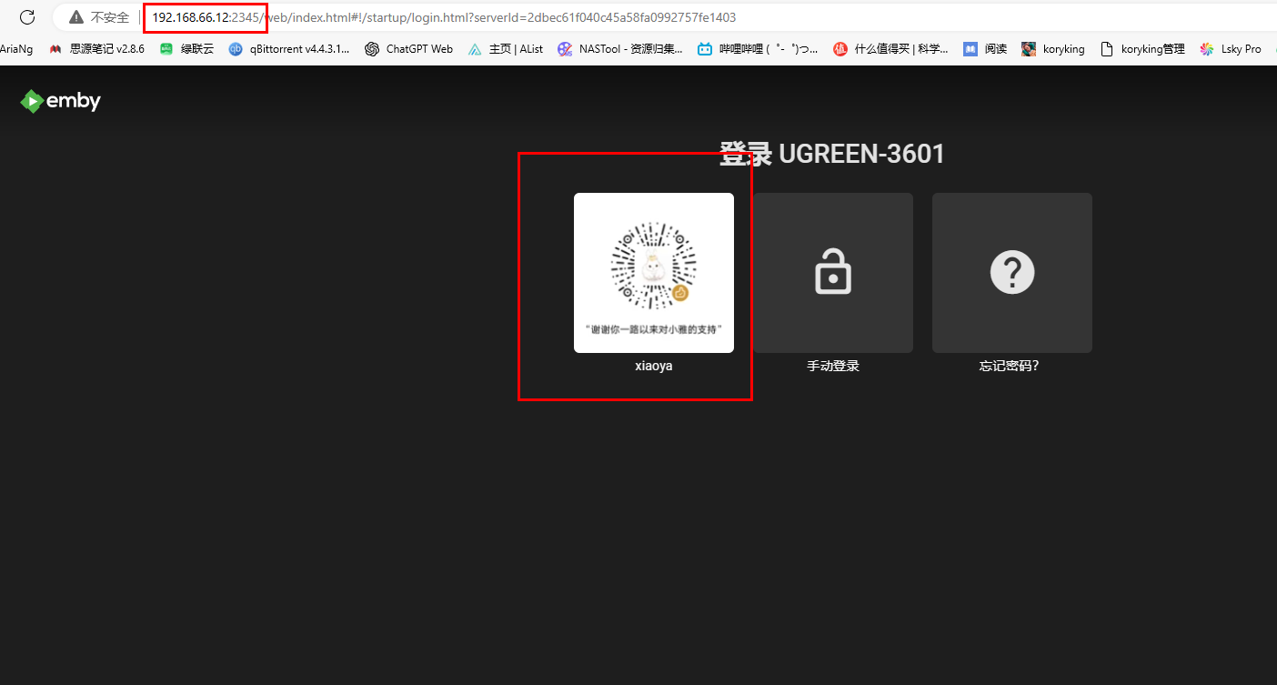Click the 不安全 security warning icon
Screen dimensions: 1277x685
(x=76, y=17)
